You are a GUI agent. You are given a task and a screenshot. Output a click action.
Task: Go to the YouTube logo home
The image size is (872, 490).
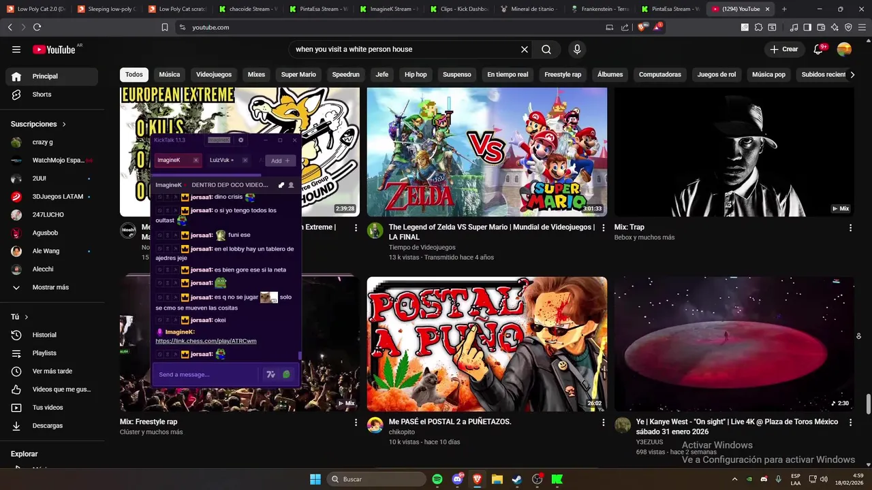click(x=54, y=49)
